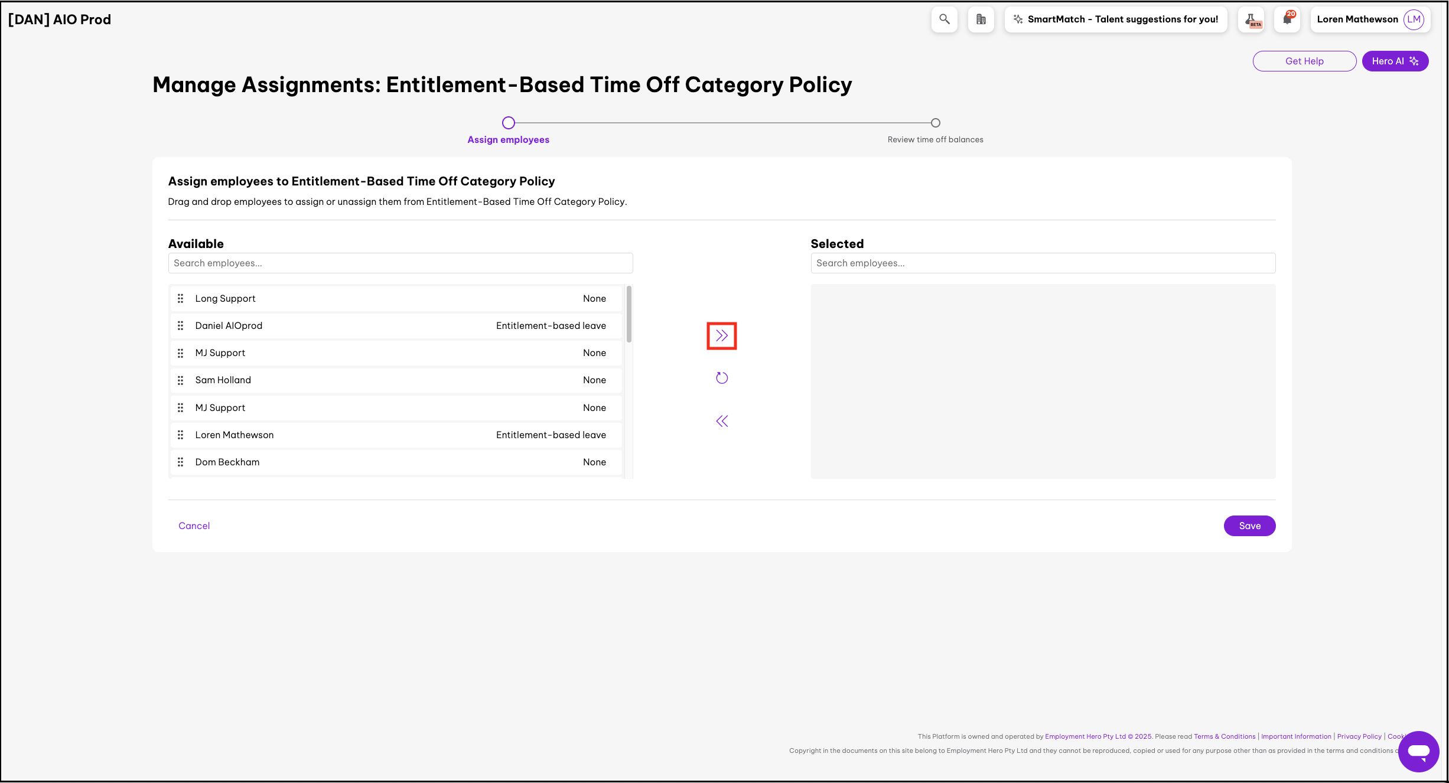This screenshot has height=783, width=1449.
Task: Open the organisation building icon
Action: point(981,19)
